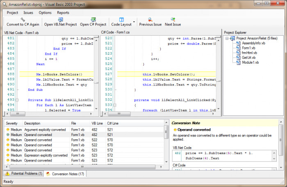Select Module1.vb file icon in Project Explorer
287x187 pixels.
point(238,62)
